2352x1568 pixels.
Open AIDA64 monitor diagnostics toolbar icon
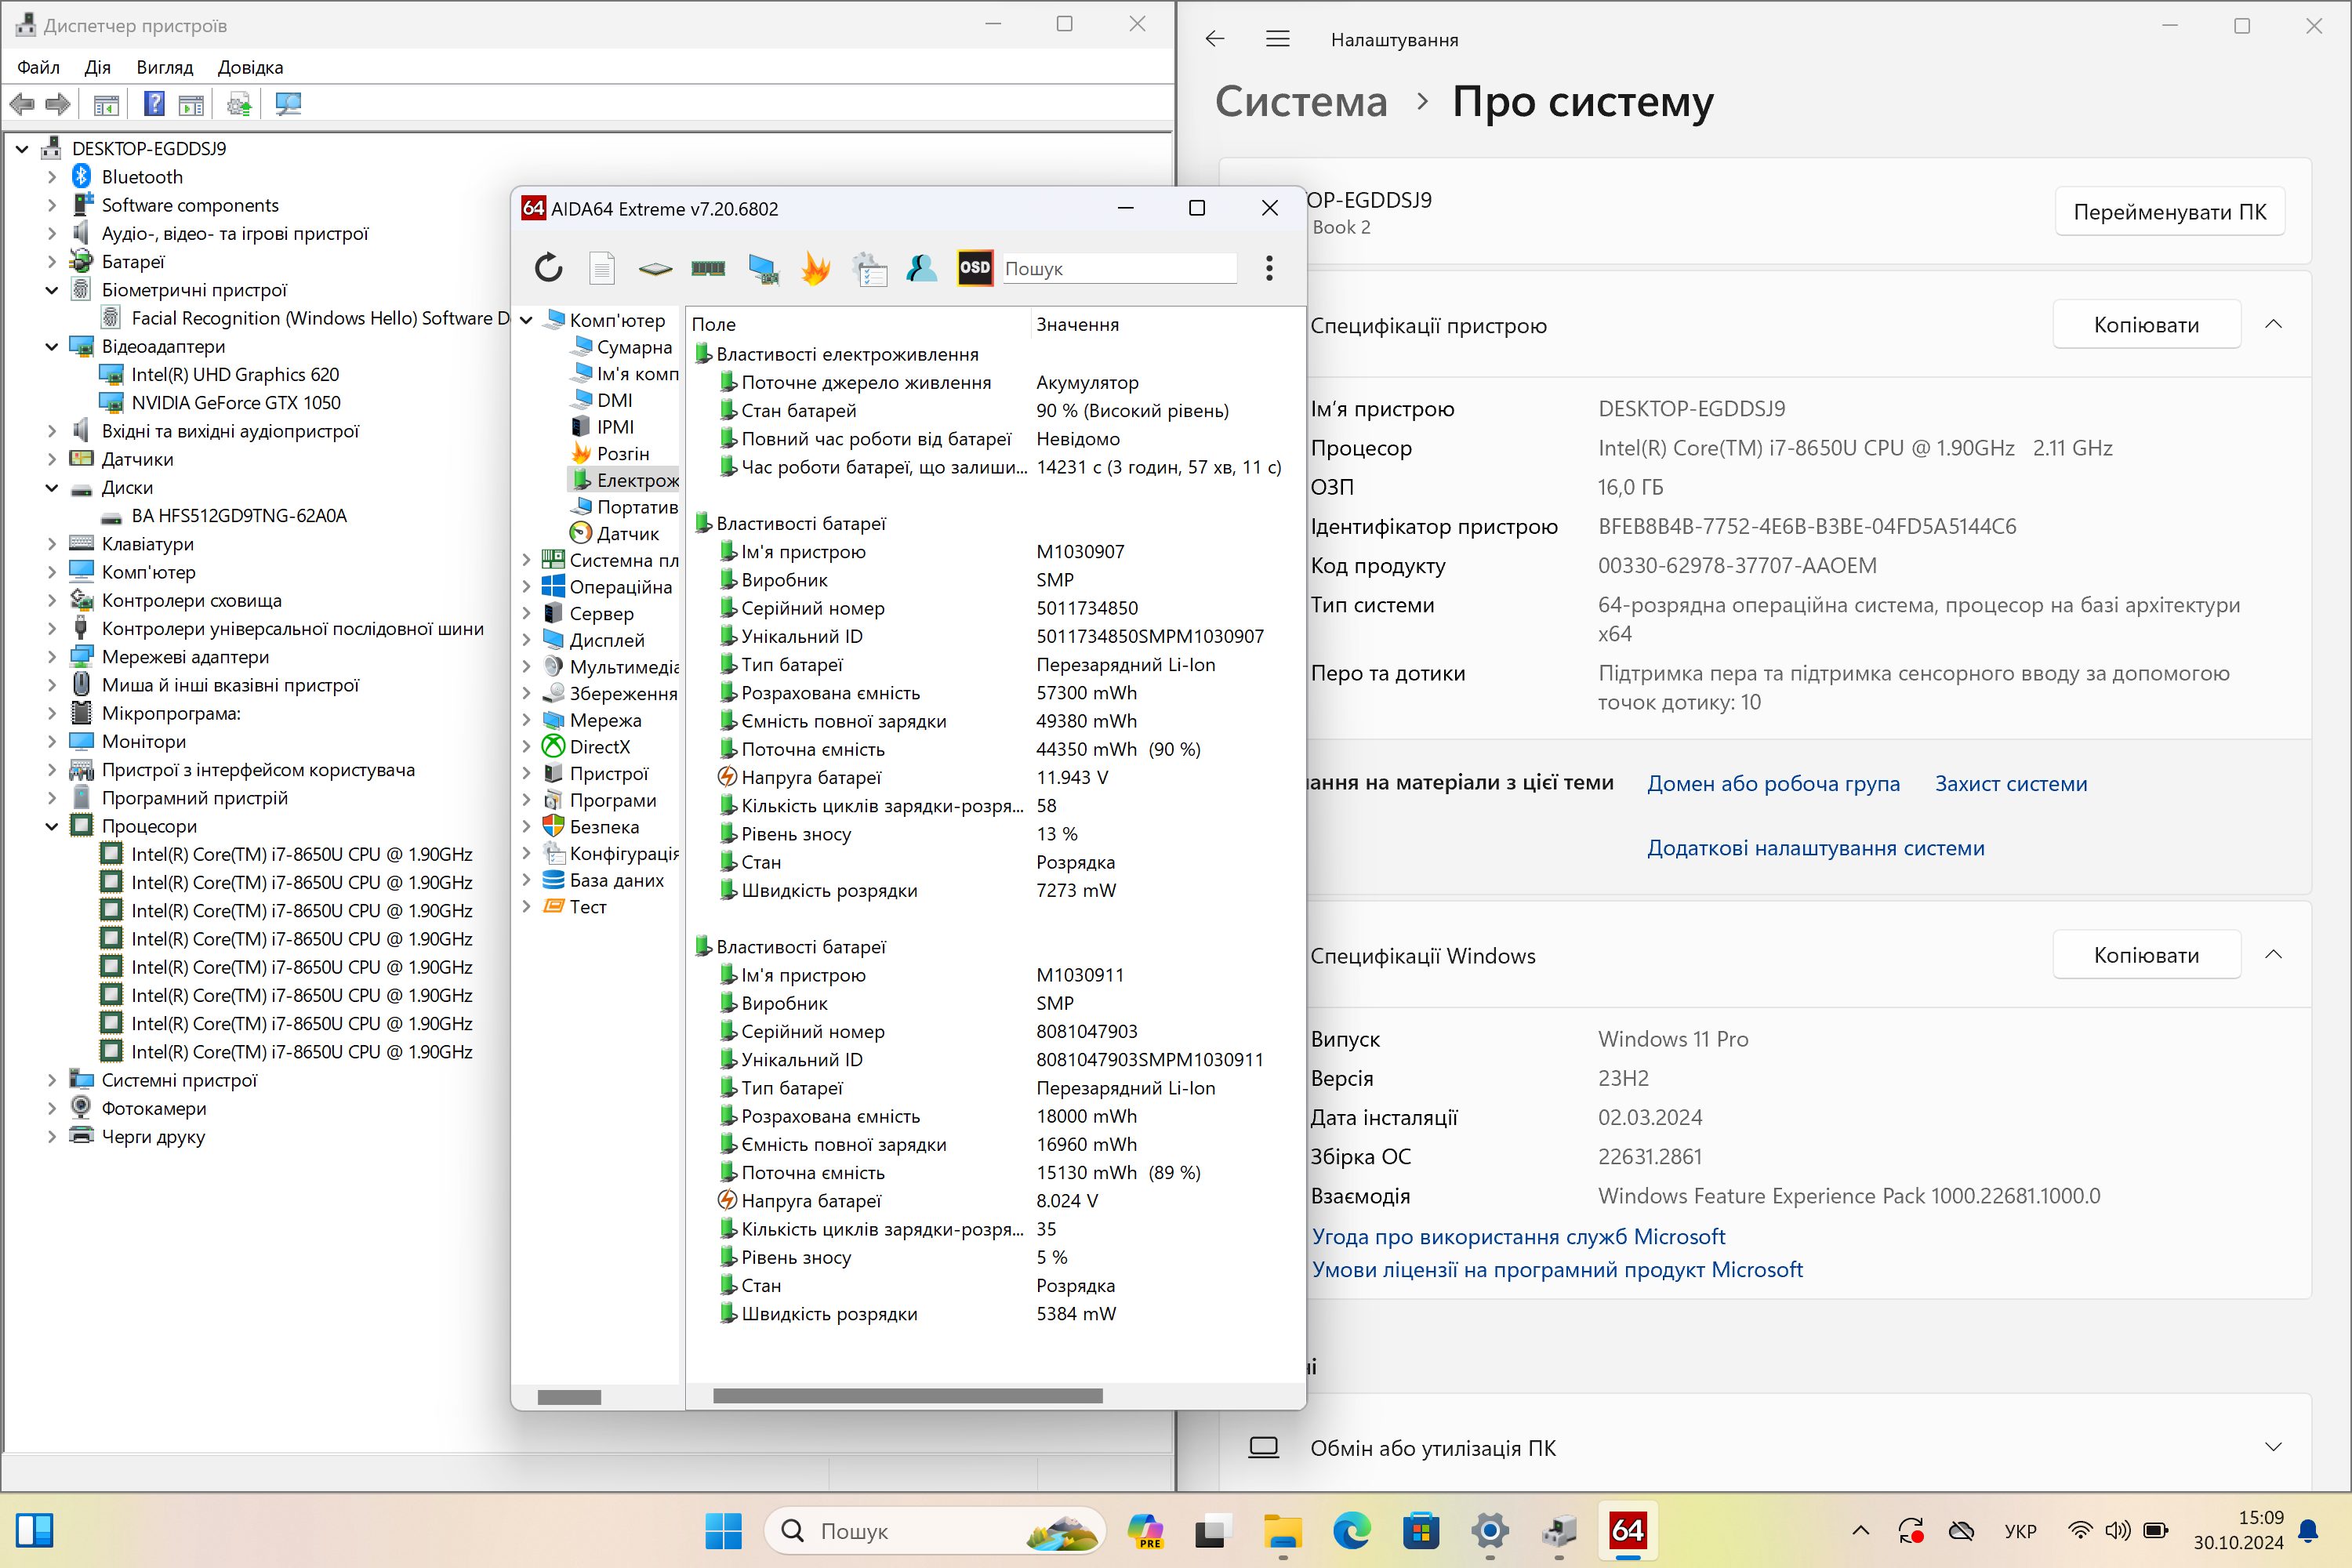point(763,268)
